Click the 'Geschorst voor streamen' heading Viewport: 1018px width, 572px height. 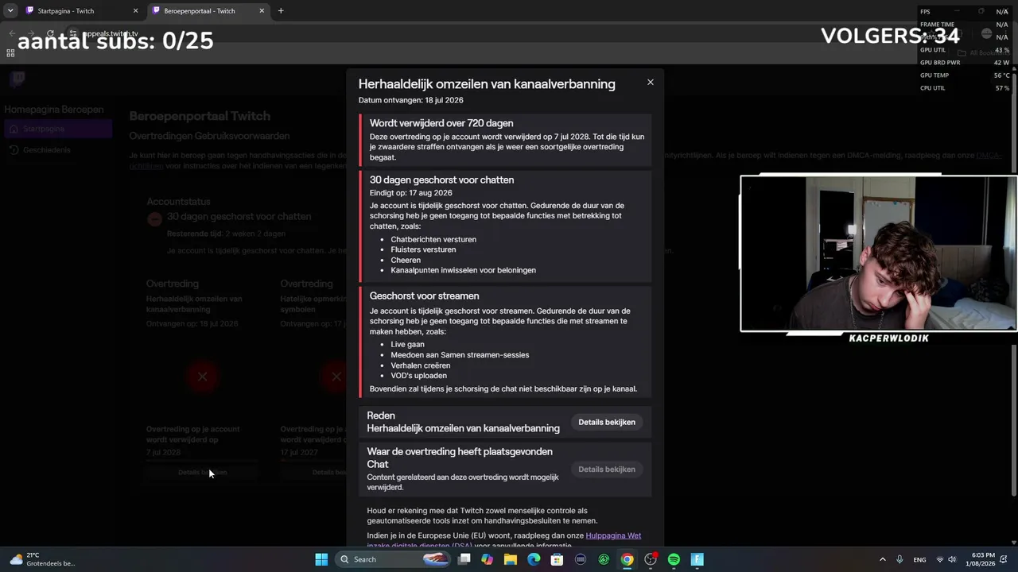click(424, 296)
